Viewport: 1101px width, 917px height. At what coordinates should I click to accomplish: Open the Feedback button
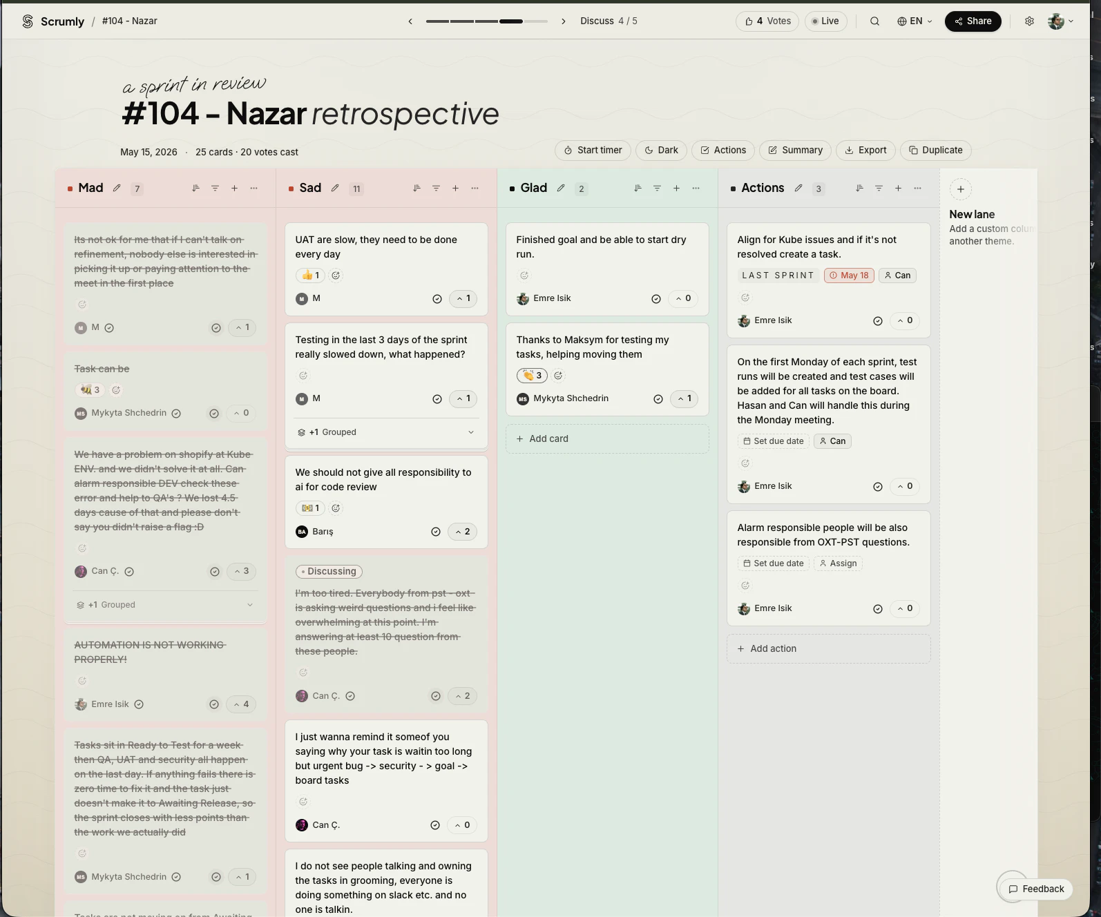[1036, 889]
